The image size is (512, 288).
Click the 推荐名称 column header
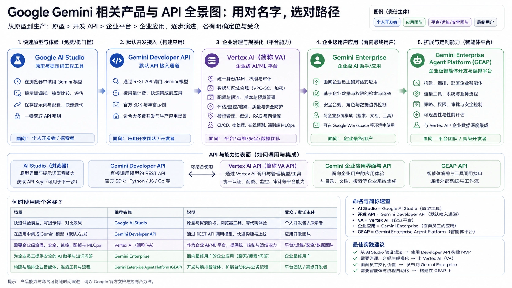[123, 212]
